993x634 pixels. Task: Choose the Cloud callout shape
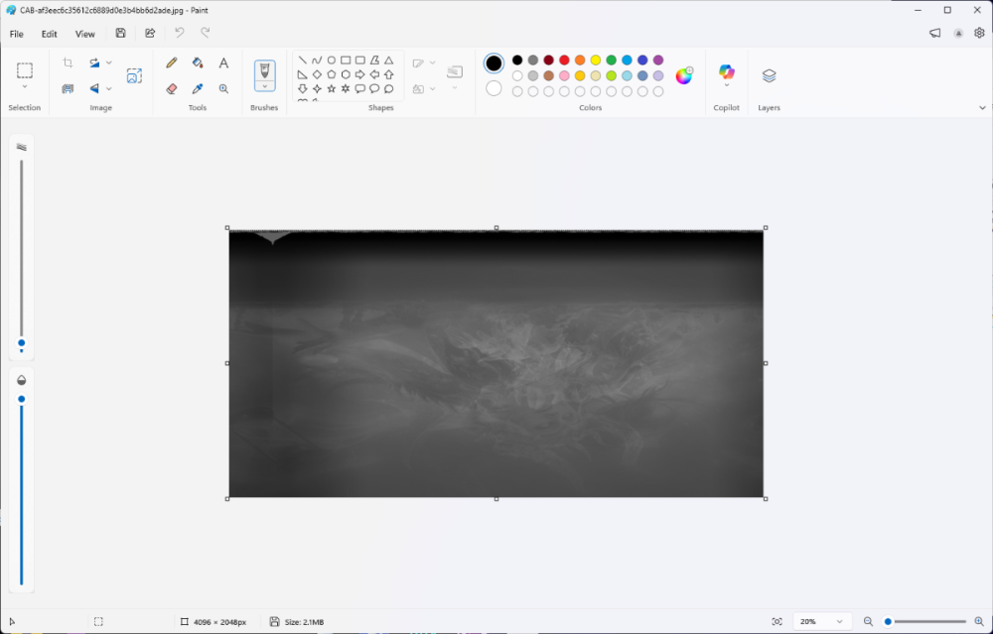pos(389,88)
